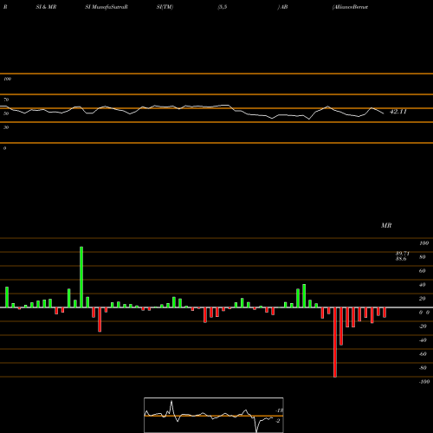Click the MR axis label 60
Image resolution: width=433 pixels, height=433 pixels.
[x=422, y=271]
